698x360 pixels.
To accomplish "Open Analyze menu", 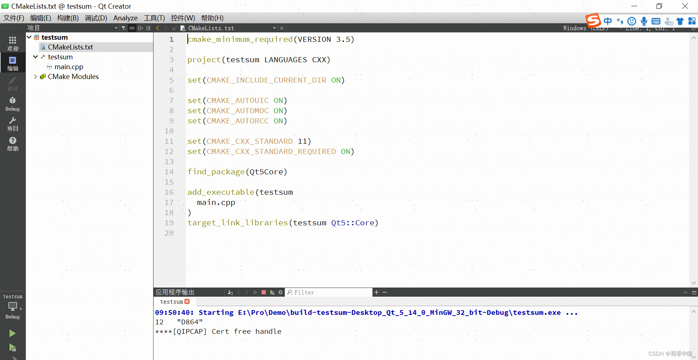I will pyautogui.click(x=125, y=18).
